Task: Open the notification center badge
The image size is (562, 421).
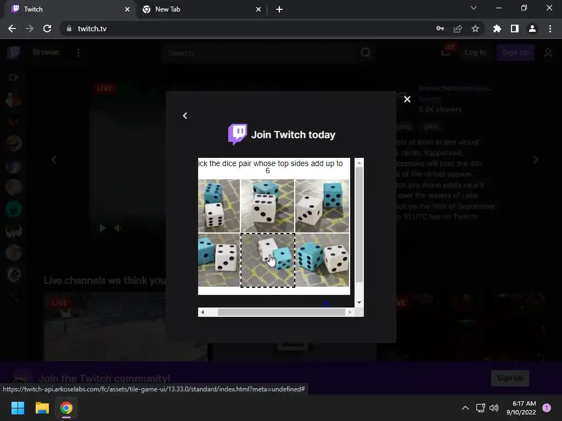Action: point(547,408)
